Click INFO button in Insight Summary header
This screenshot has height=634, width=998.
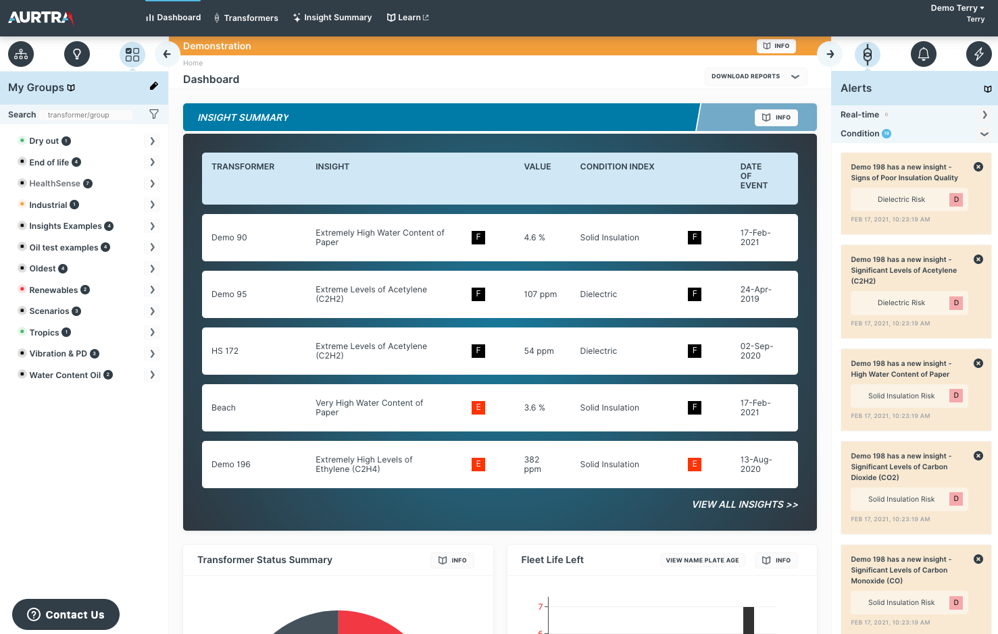click(776, 117)
